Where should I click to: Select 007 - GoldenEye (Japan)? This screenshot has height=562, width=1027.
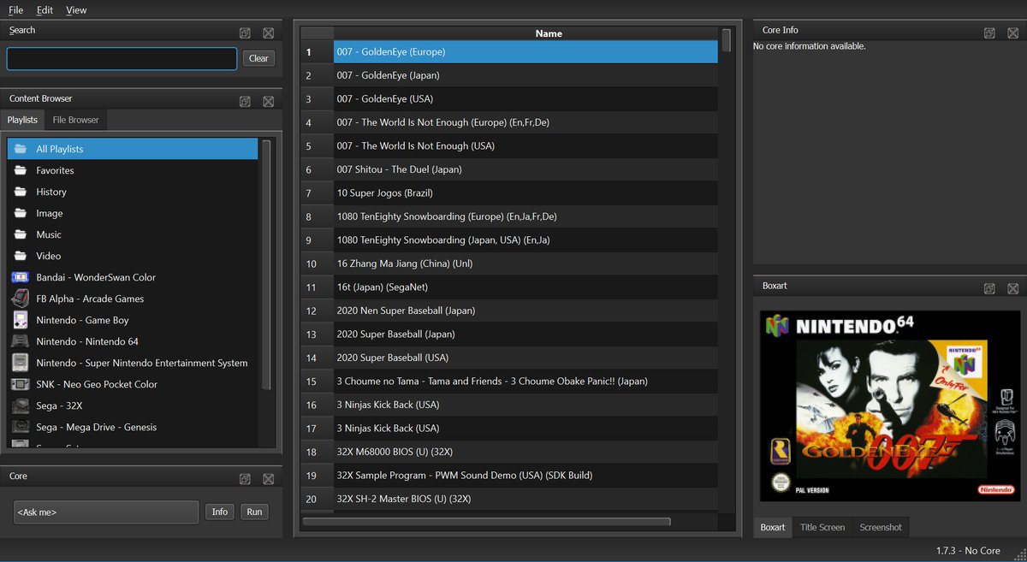(x=525, y=75)
